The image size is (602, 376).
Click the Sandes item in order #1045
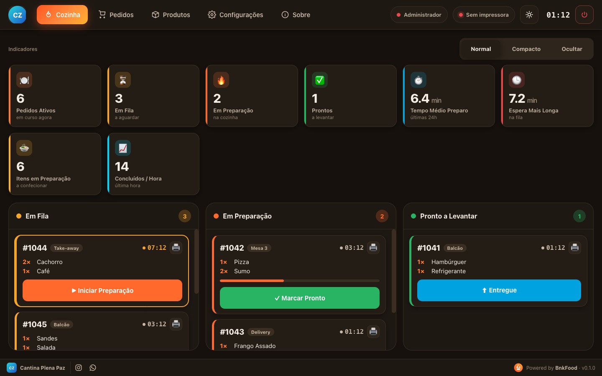47,338
